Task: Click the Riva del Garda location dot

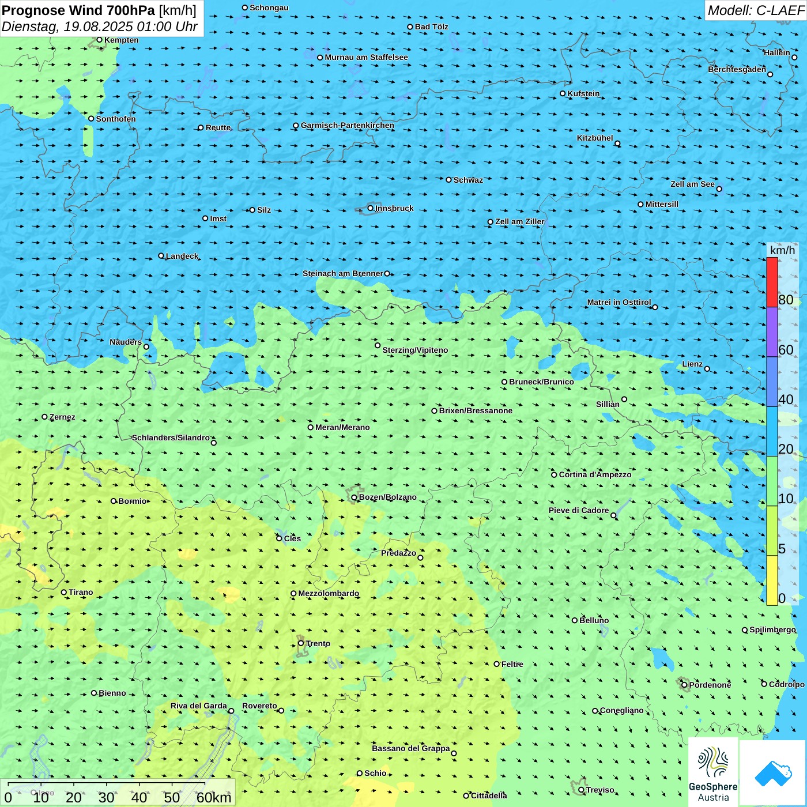Action: click(231, 711)
